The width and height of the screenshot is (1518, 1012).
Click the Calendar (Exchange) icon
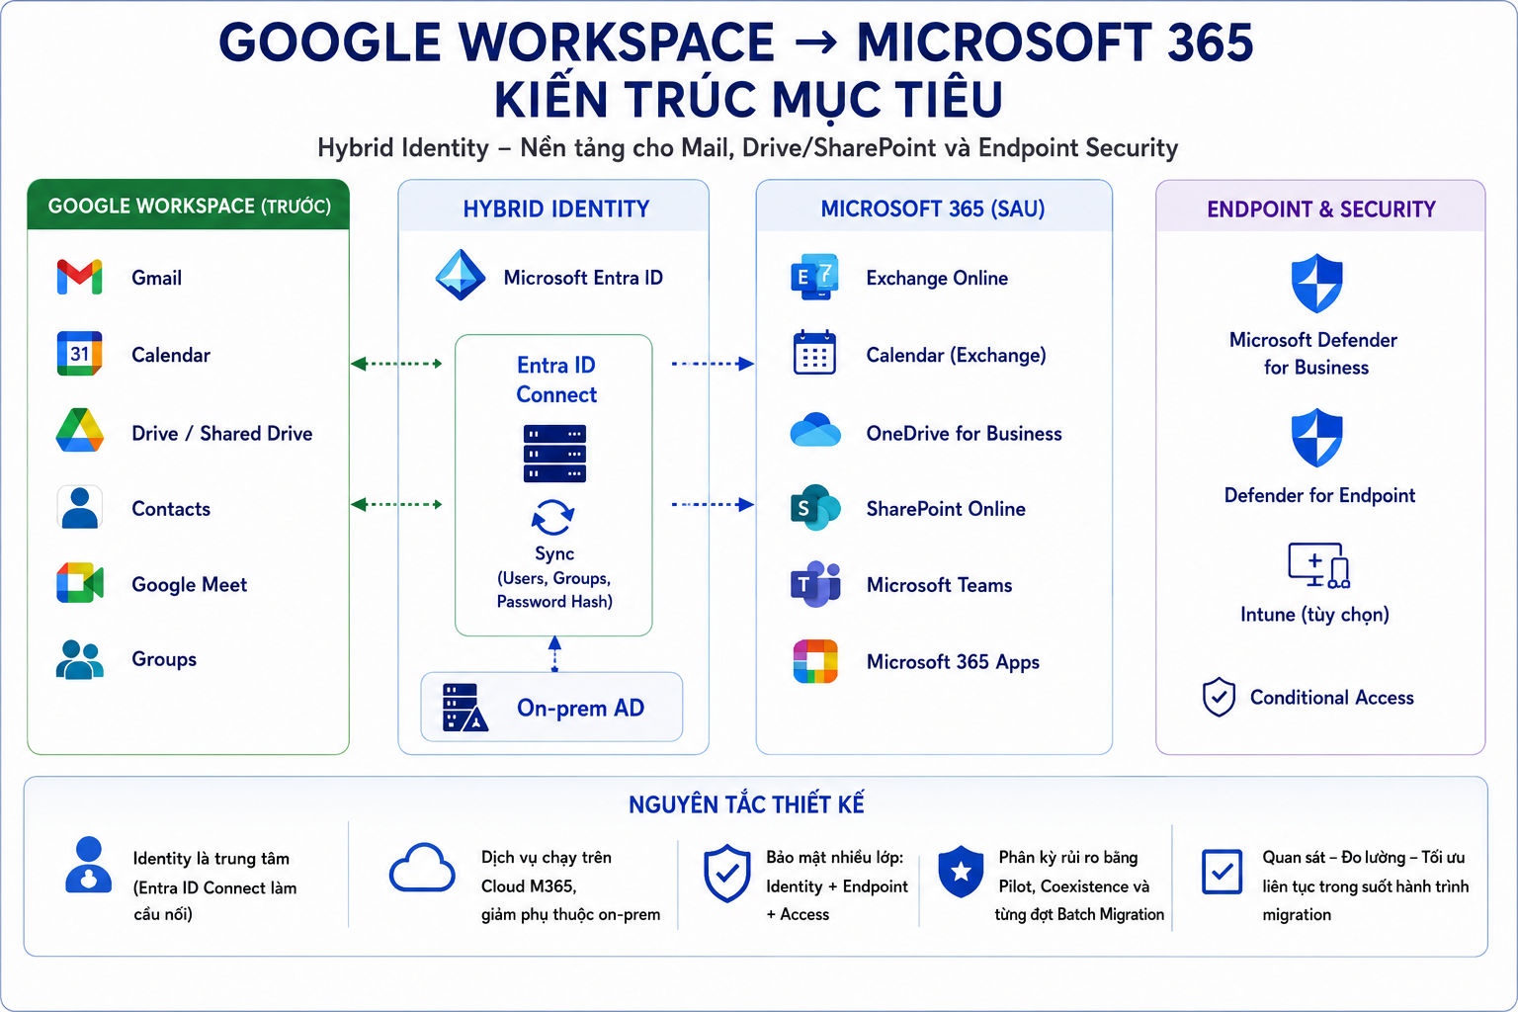pyautogui.click(x=815, y=353)
